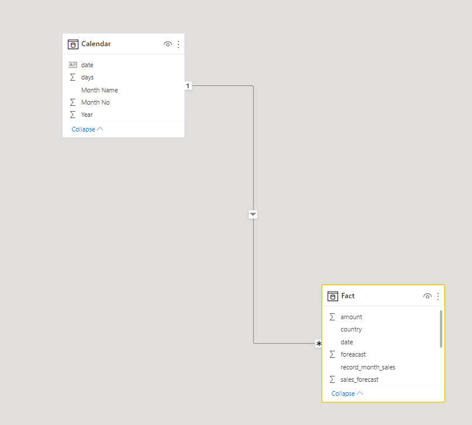
Task: Open more options menu for Fact table
Action: [438, 296]
